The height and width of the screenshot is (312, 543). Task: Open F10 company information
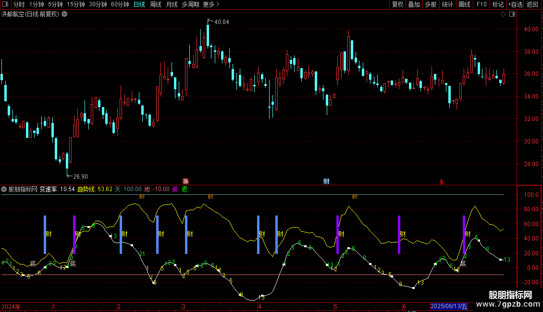[x=481, y=4]
